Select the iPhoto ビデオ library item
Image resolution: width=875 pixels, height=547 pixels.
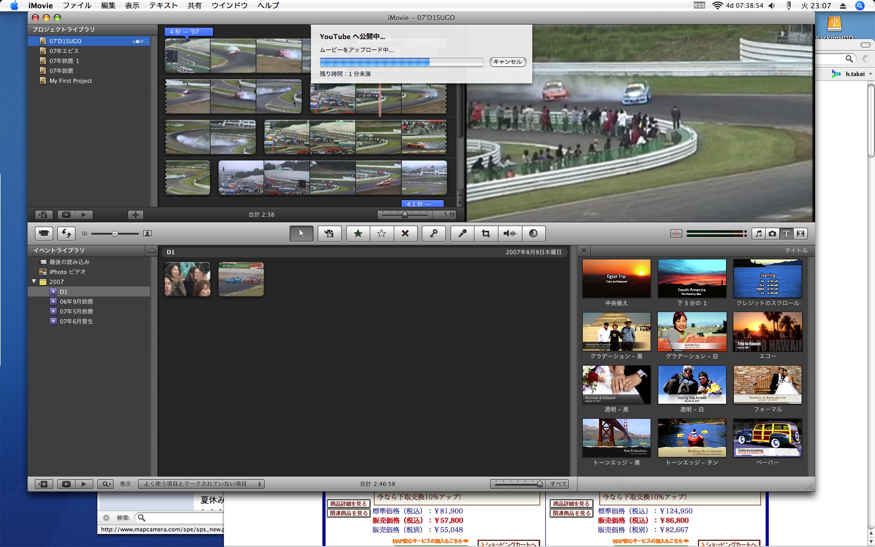(x=89, y=272)
